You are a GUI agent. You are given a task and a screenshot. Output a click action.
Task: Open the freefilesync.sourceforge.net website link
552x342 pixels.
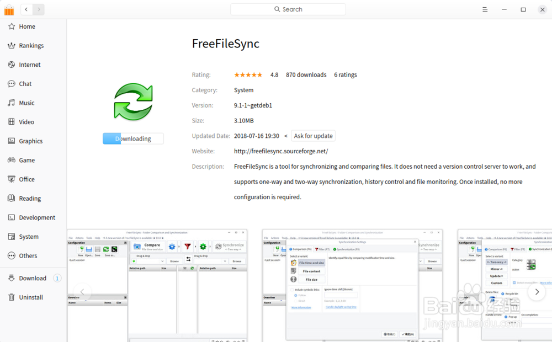pyautogui.click(x=281, y=151)
